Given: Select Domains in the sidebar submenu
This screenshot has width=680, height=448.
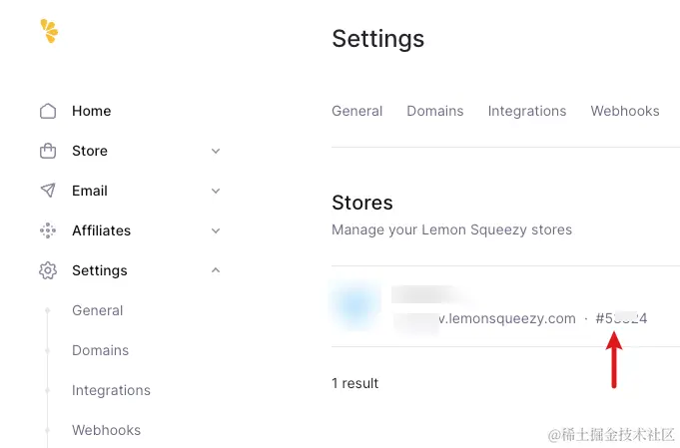Looking at the screenshot, I should [100, 350].
